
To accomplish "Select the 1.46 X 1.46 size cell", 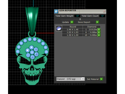I will point(72,30).
